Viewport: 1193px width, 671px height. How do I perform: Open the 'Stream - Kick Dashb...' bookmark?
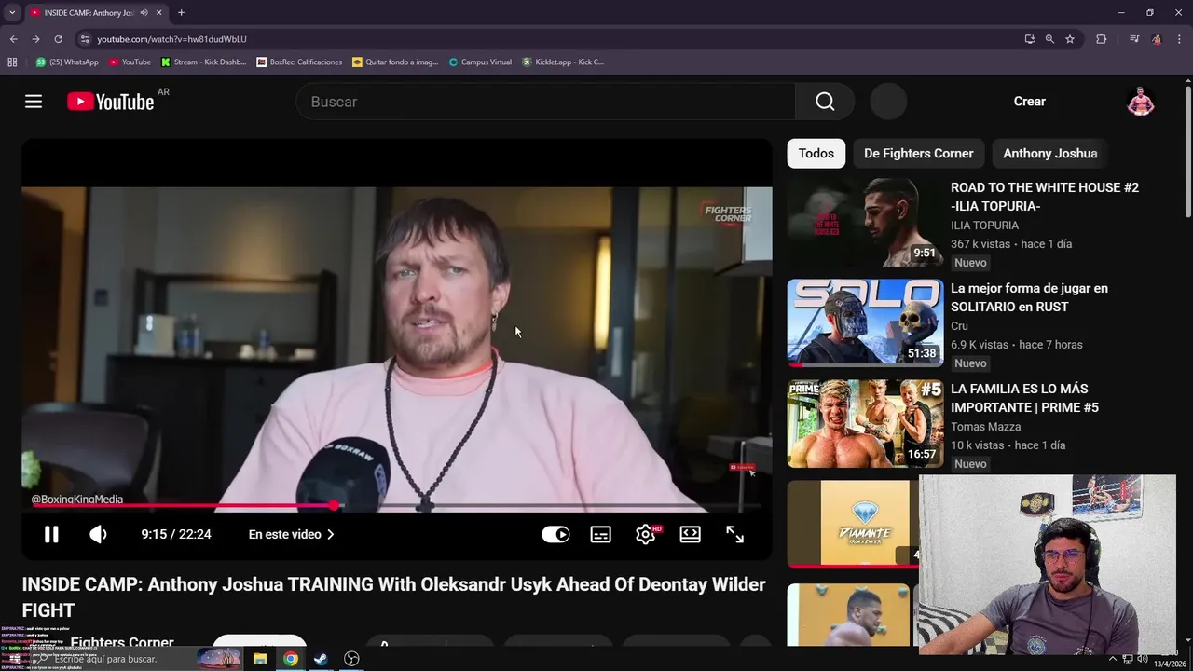click(203, 62)
